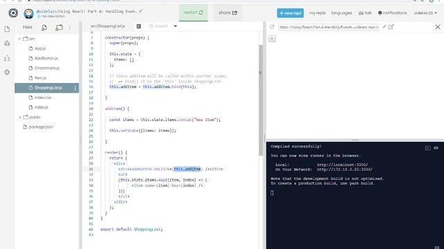Click the share button
Screen dimensions: 444x249
pyautogui.click(x=228, y=12)
